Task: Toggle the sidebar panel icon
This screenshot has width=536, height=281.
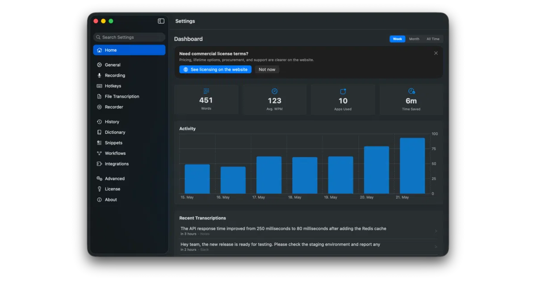Action: click(x=161, y=21)
